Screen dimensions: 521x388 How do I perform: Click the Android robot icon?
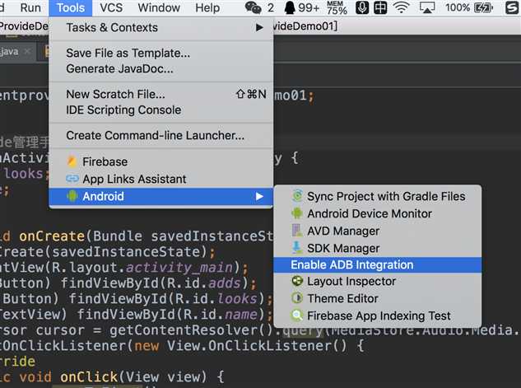click(x=72, y=196)
